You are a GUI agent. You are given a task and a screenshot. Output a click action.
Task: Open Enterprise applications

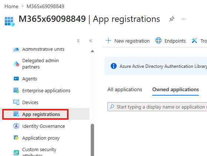click(x=46, y=91)
